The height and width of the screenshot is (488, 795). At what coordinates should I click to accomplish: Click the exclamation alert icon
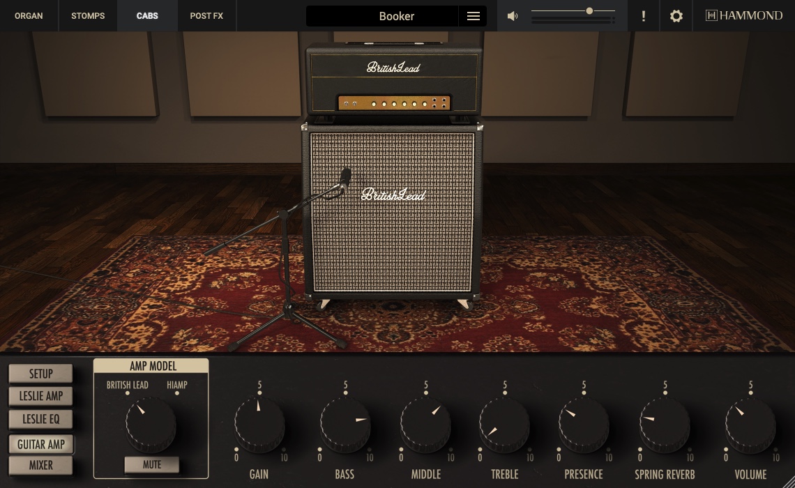644,16
